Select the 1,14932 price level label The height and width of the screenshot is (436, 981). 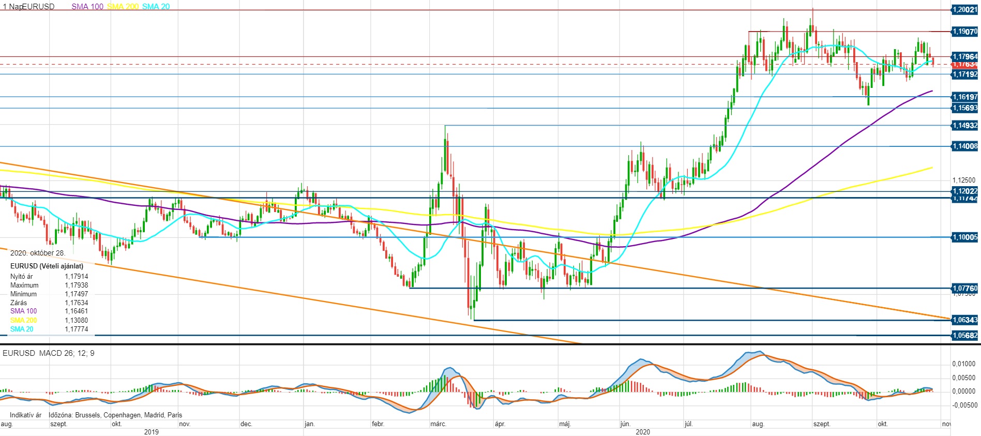click(965, 126)
